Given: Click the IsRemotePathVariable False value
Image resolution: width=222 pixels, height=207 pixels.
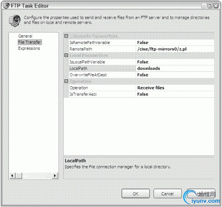Looking at the screenshot, I should coord(175,43).
